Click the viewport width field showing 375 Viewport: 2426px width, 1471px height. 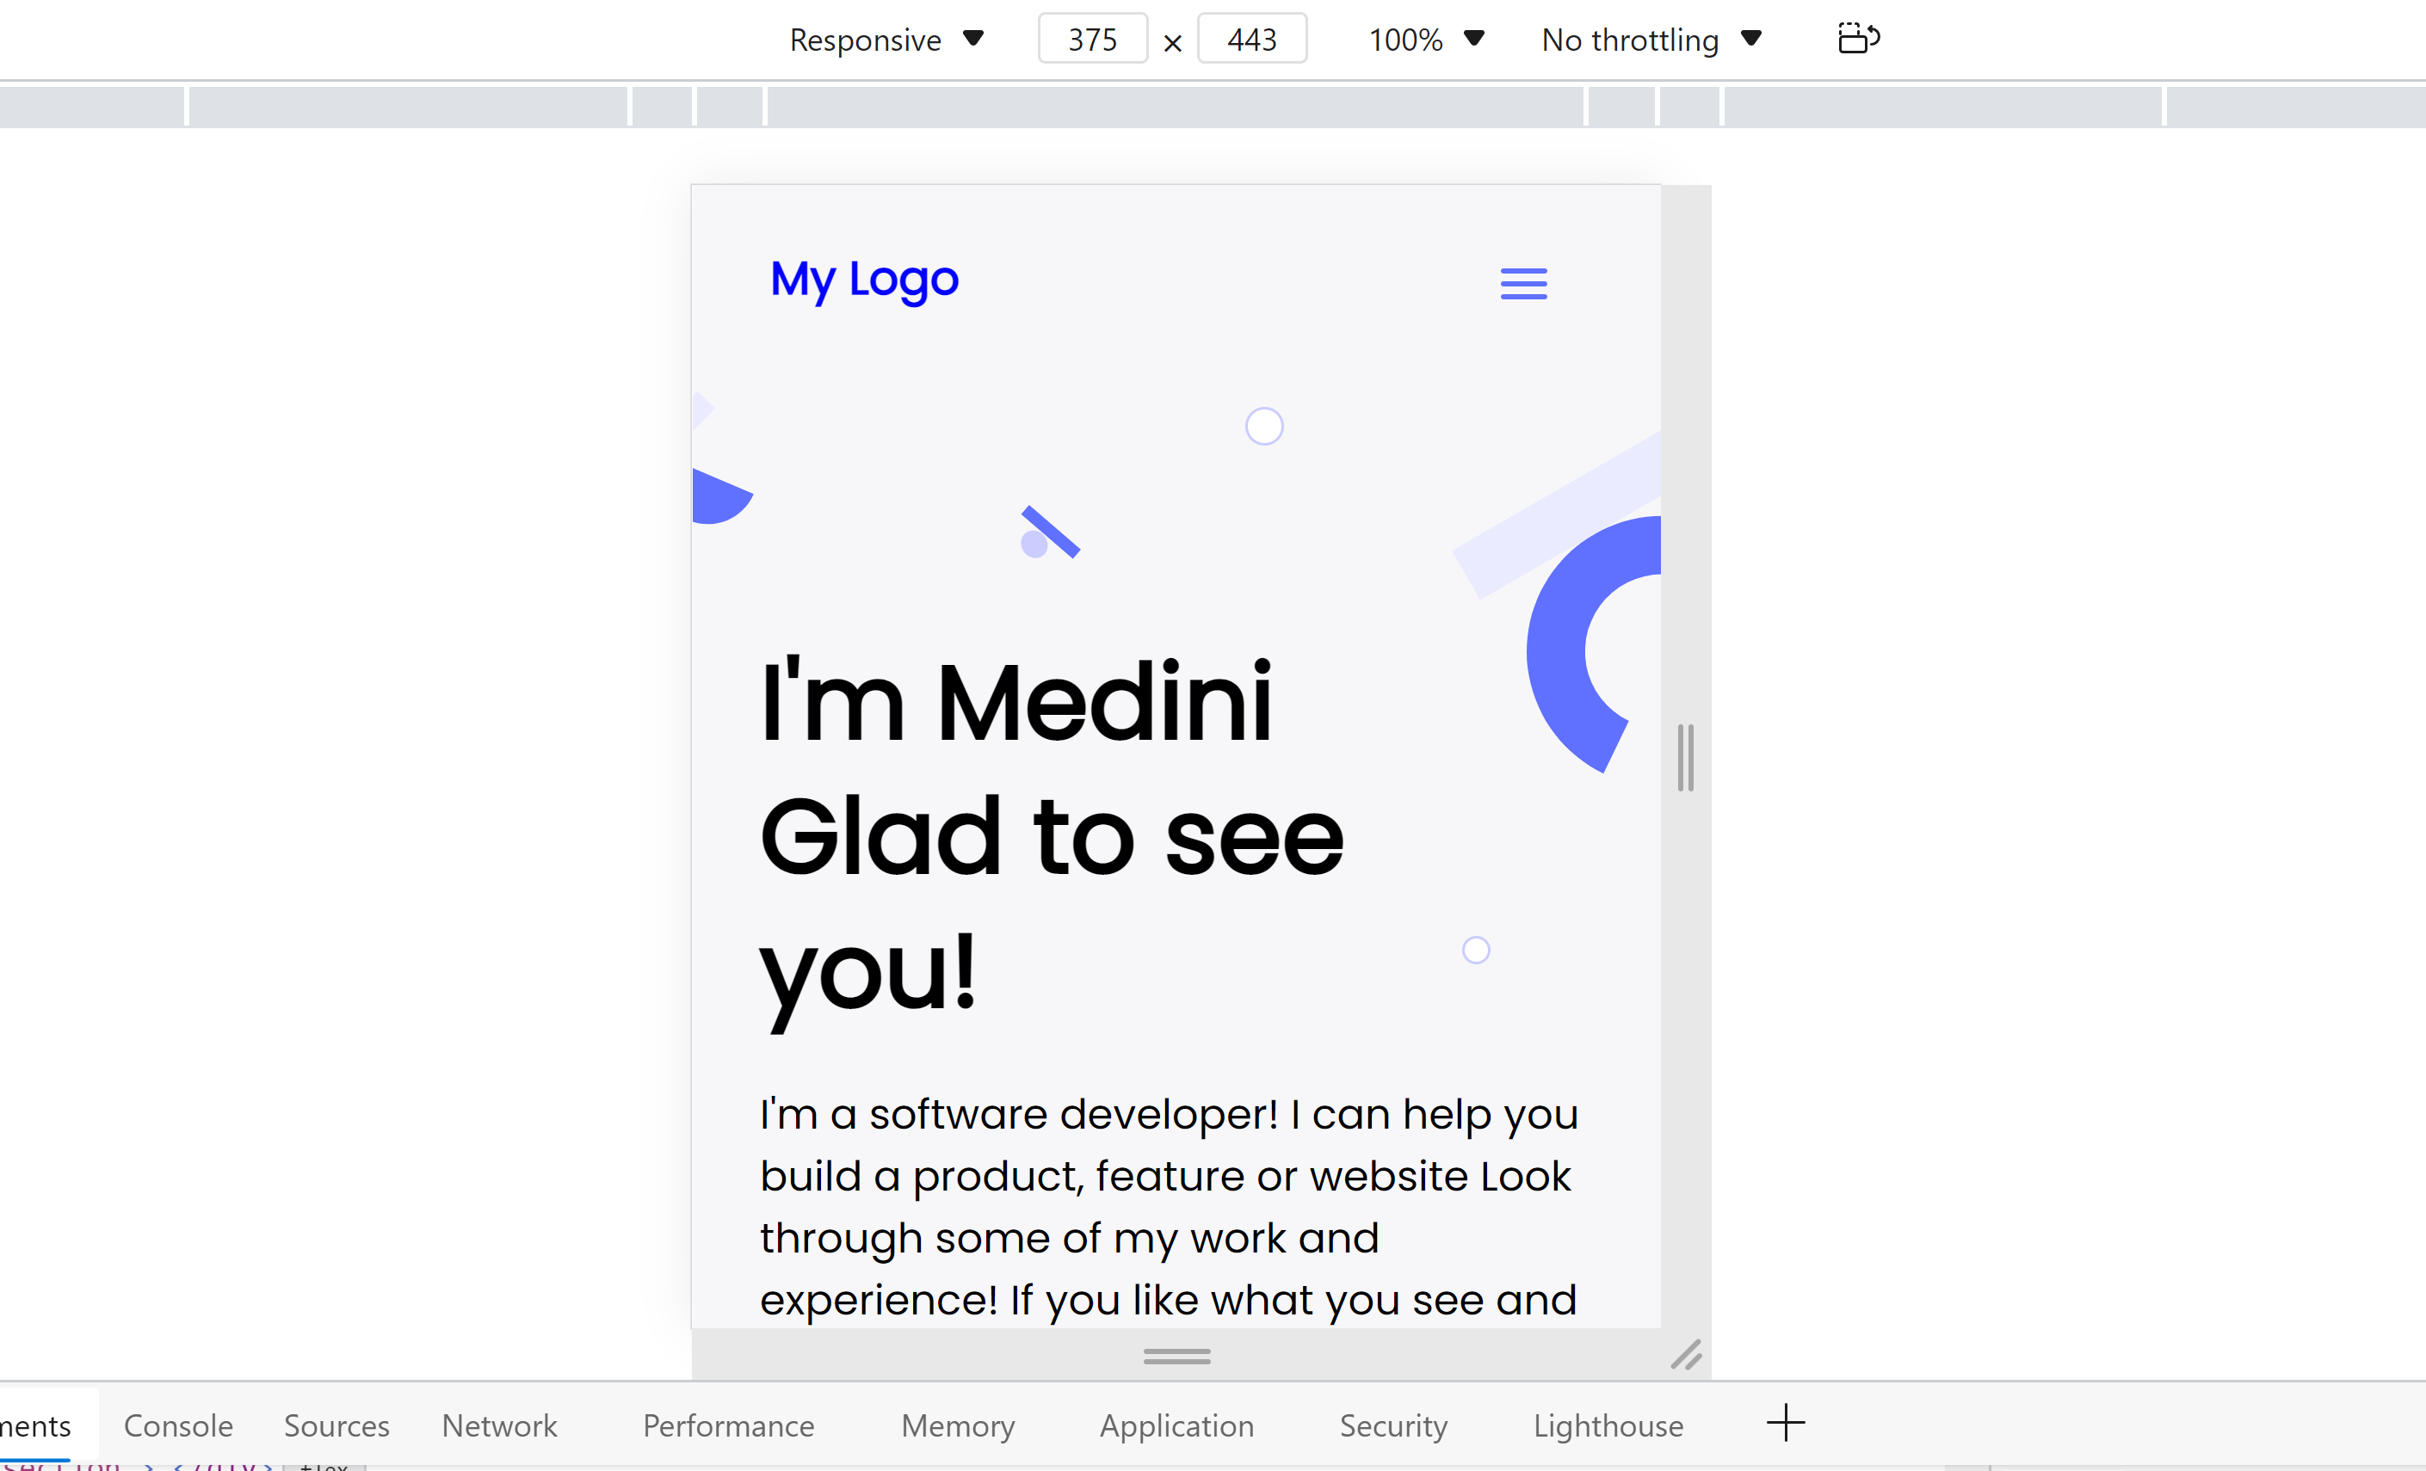[1092, 40]
